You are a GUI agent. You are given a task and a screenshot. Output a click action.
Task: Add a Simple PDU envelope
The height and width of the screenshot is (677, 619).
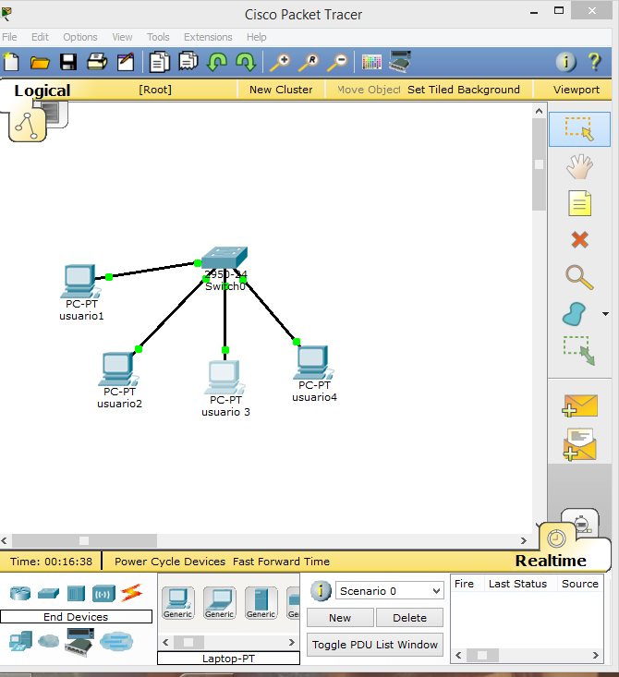point(580,405)
